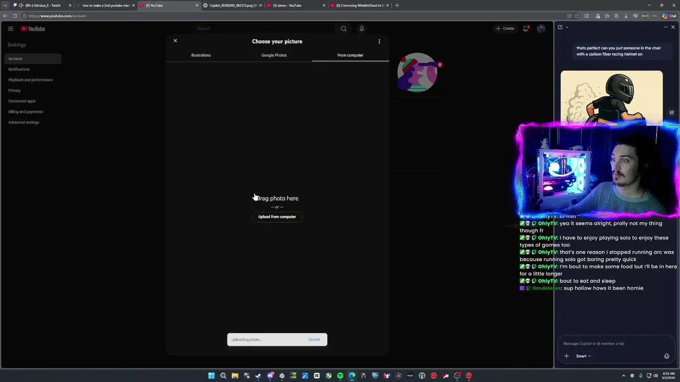Open the generated helmet racer image
This screenshot has height=382, width=680.
pos(611,98)
